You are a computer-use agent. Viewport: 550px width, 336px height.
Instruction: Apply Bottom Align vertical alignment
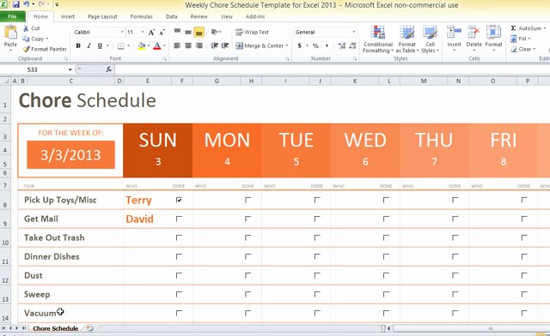199,33
